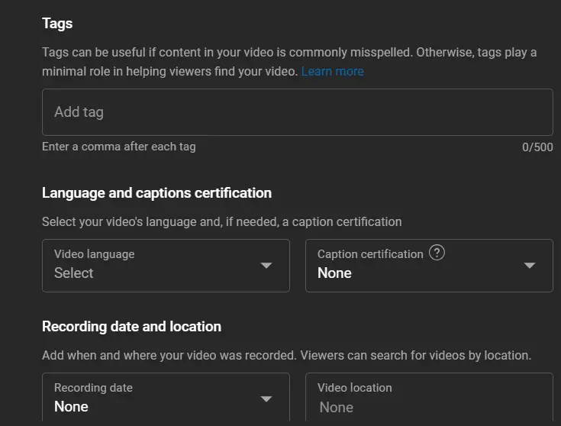Viewport: 561px width, 426px height.
Task: Click the Video language field label
Action: pyautogui.click(x=94, y=254)
